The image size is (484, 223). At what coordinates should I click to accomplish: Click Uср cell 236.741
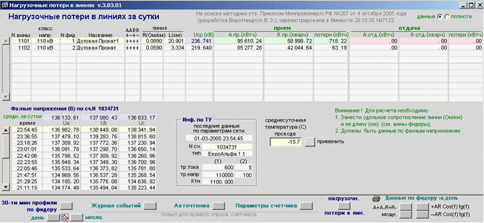[199, 41]
